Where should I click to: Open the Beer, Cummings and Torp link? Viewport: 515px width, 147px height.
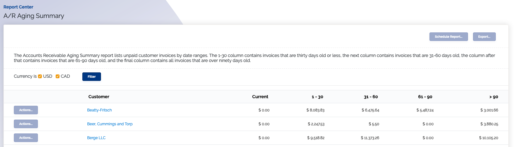pyautogui.click(x=110, y=124)
